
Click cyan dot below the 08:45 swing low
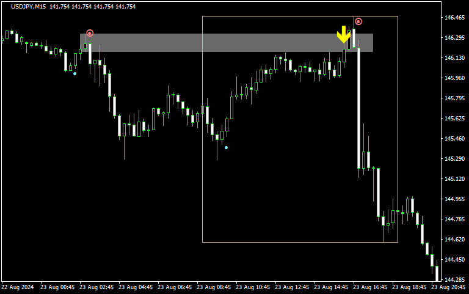[x=226, y=147]
